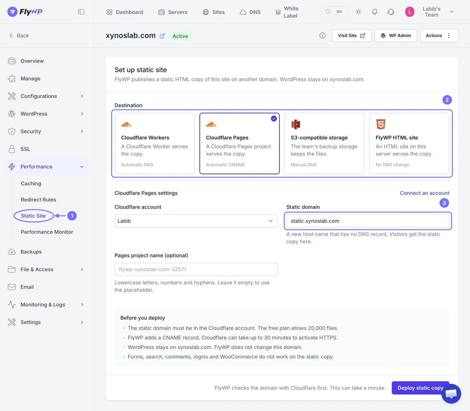
Task: Select Cloudflare Workers destination
Action: (x=155, y=143)
